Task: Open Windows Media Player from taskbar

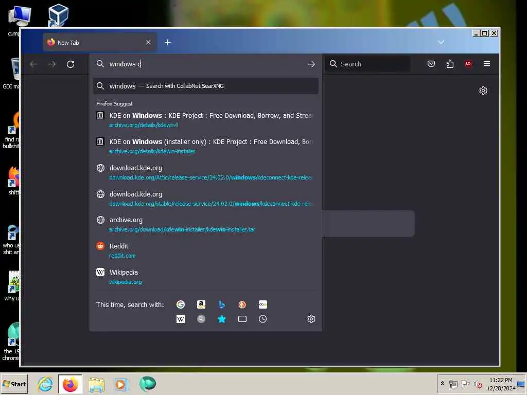Action: (121, 384)
